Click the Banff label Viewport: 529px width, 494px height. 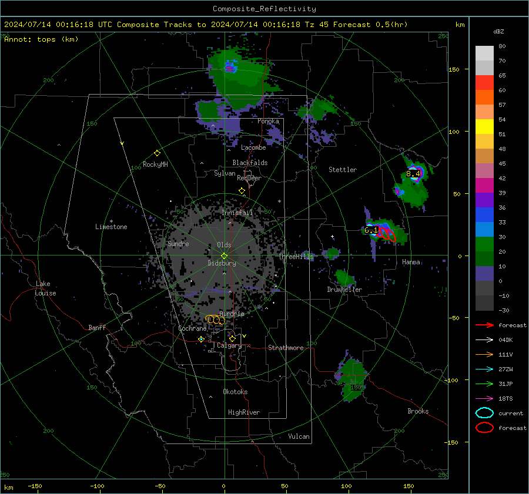click(97, 327)
